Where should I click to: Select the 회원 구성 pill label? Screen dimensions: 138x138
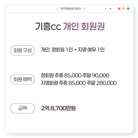pyautogui.click(x=22, y=50)
